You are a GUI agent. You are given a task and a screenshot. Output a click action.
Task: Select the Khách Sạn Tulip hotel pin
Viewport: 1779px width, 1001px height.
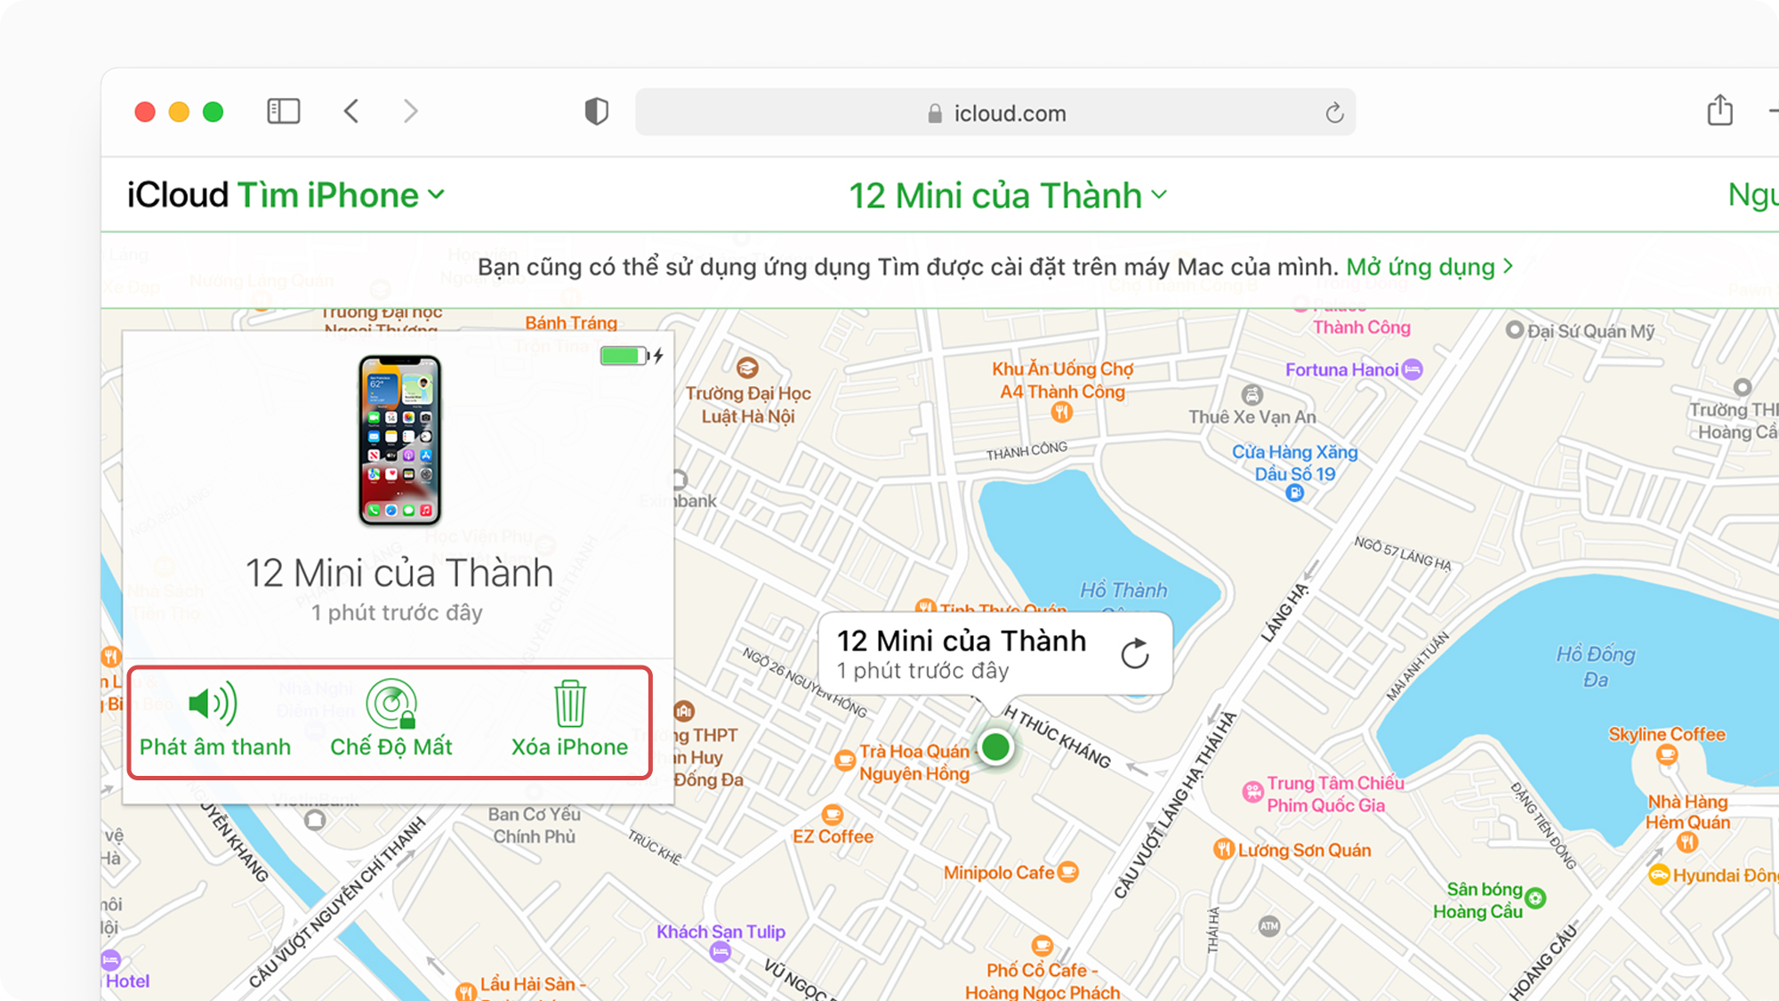tap(720, 952)
